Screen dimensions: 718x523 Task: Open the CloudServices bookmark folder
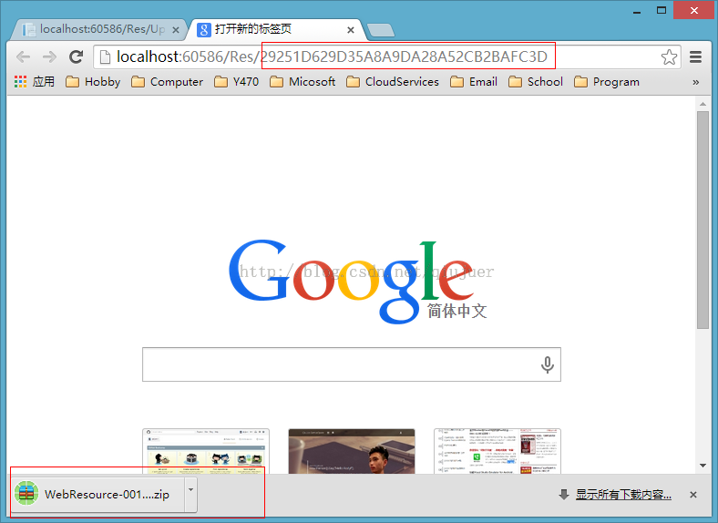click(x=393, y=82)
